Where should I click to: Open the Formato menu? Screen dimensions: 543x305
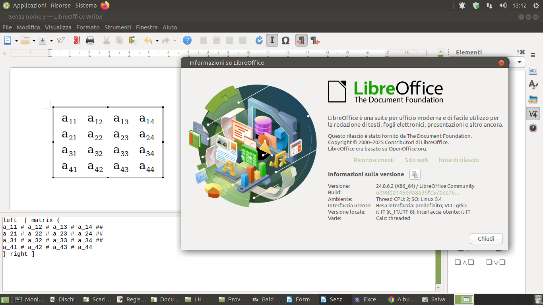[88, 27]
